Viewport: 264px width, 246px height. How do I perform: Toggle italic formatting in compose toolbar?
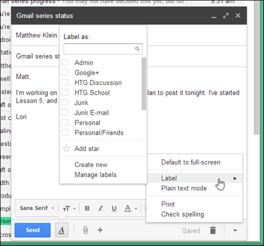coord(101,208)
